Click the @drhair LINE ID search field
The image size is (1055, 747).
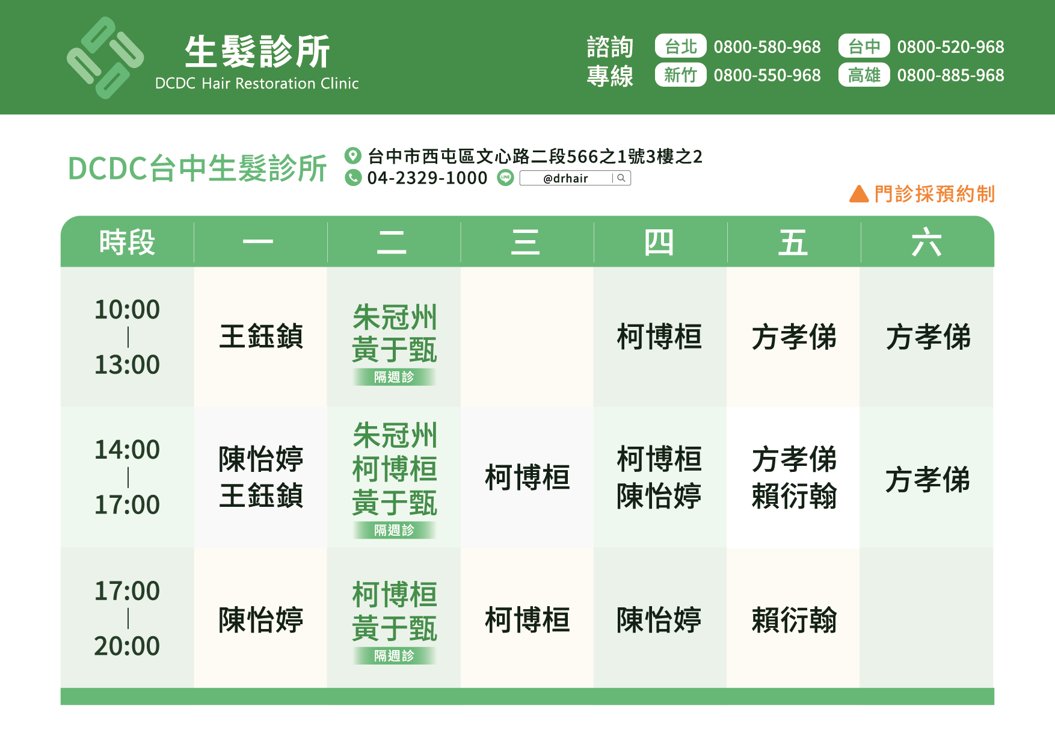coord(565,178)
